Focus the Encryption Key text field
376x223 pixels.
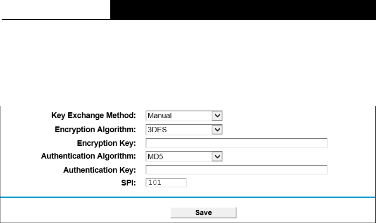[x=236, y=143]
